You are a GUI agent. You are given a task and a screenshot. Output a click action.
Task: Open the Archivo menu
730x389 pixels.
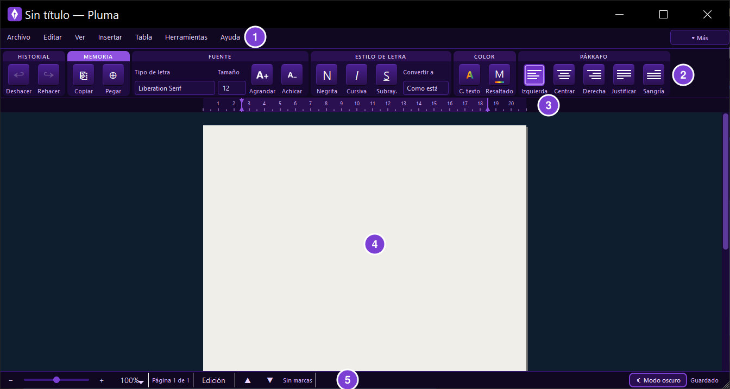tap(18, 37)
